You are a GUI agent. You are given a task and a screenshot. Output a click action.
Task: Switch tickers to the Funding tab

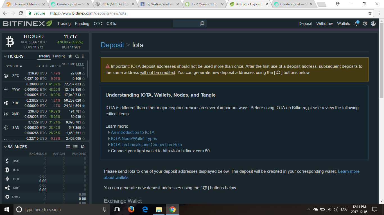coord(59,56)
